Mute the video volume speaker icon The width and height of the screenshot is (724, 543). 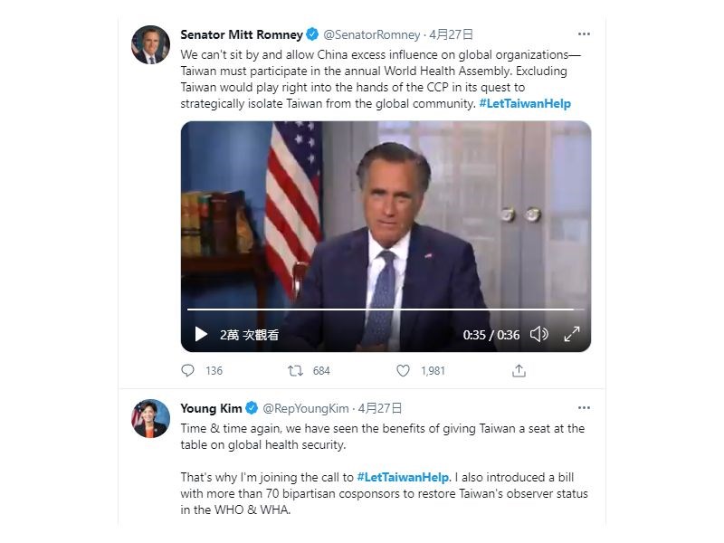pyautogui.click(x=538, y=335)
